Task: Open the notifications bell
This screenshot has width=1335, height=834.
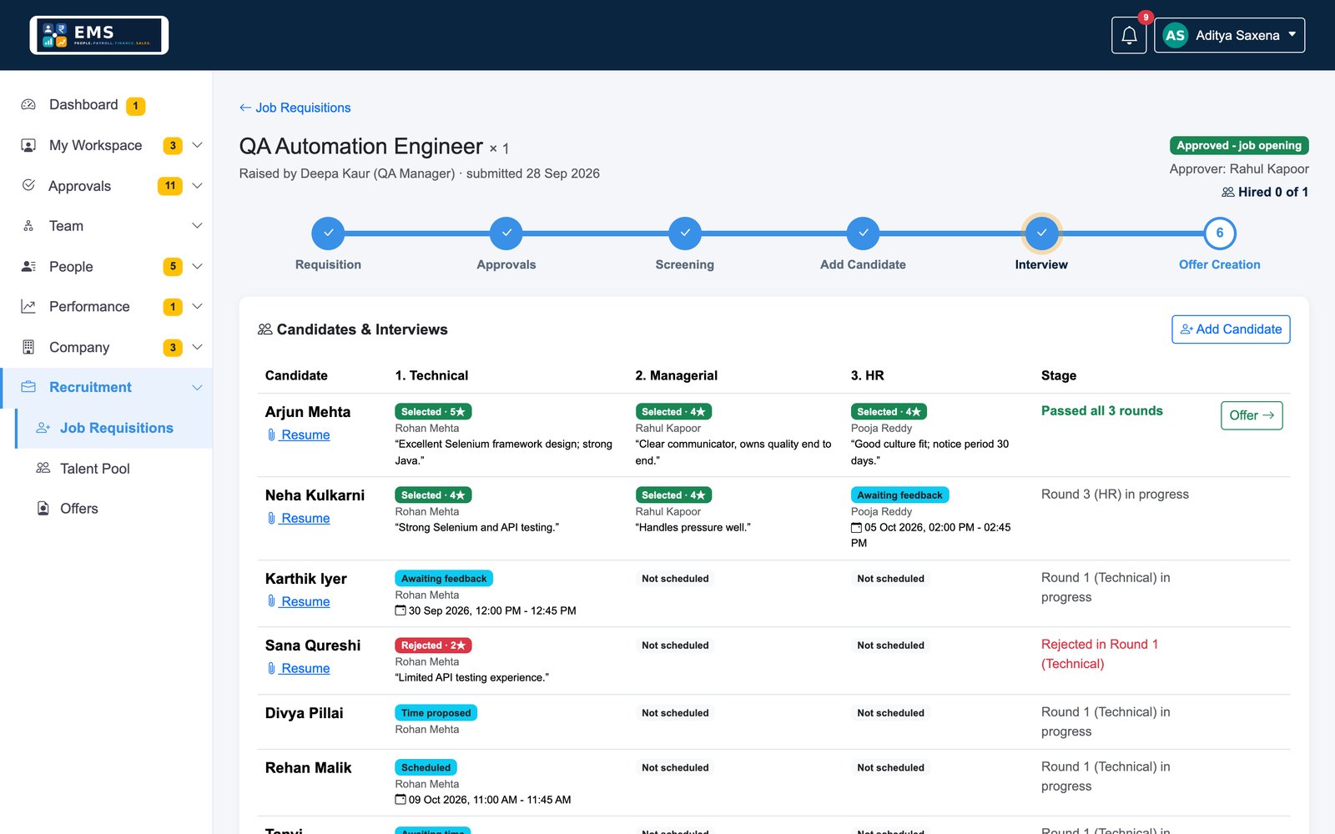Action: click(x=1129, y=35)
